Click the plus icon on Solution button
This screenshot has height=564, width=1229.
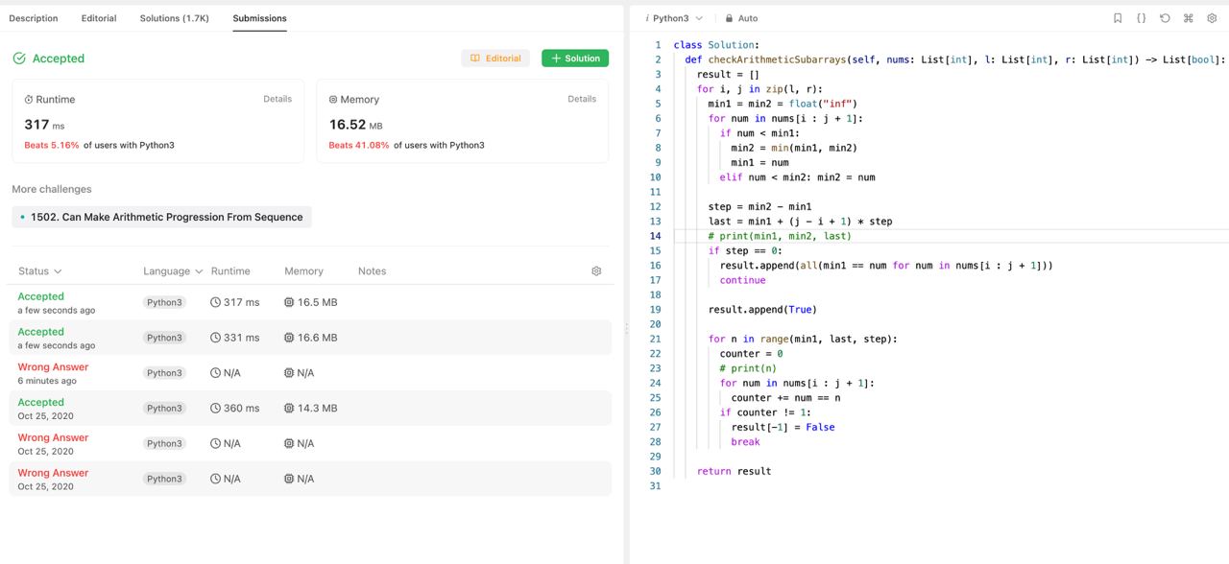pos(556,59)
